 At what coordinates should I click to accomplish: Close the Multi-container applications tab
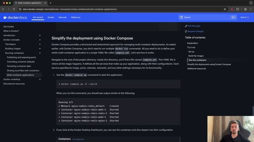click(x=45, y=3)
